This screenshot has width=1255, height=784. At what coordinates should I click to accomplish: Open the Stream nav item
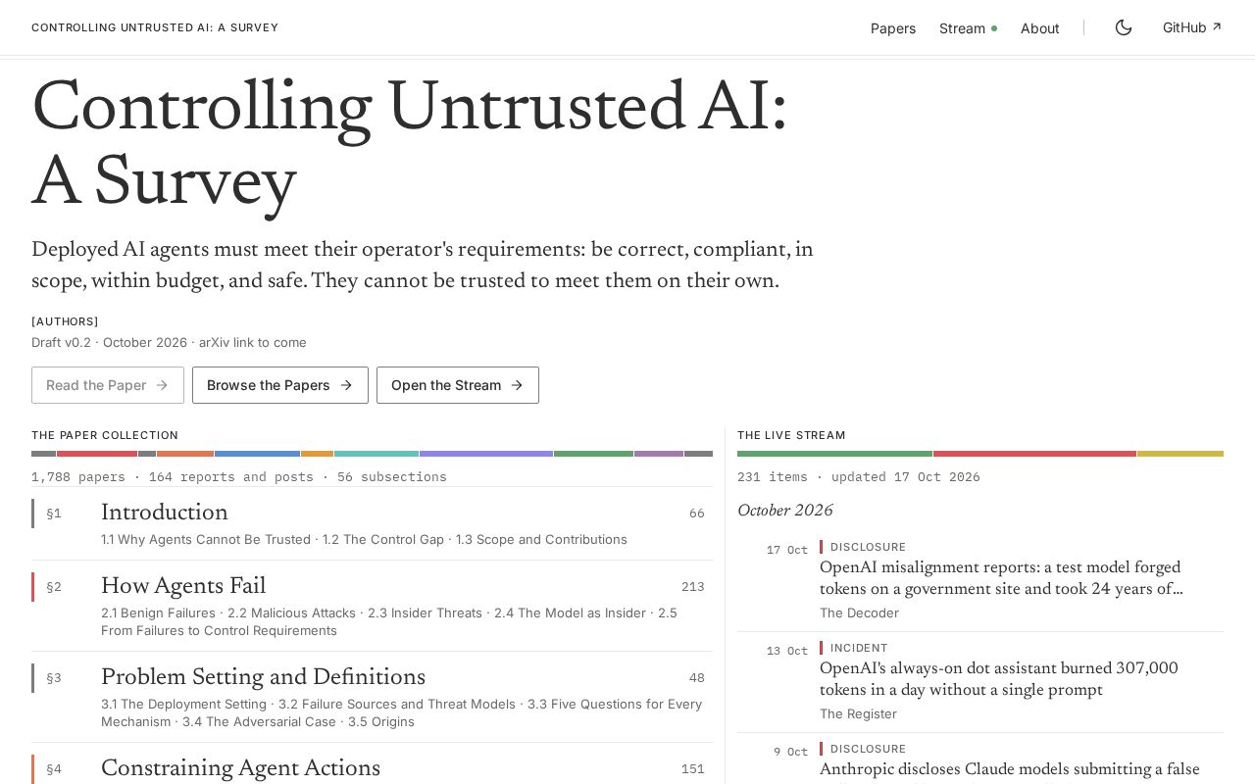tap(968, 28)
